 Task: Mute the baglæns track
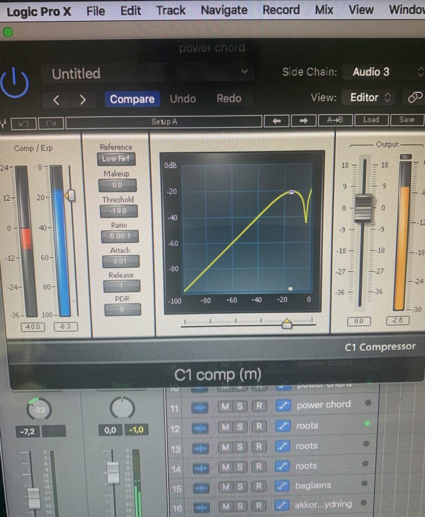point(226,487)
